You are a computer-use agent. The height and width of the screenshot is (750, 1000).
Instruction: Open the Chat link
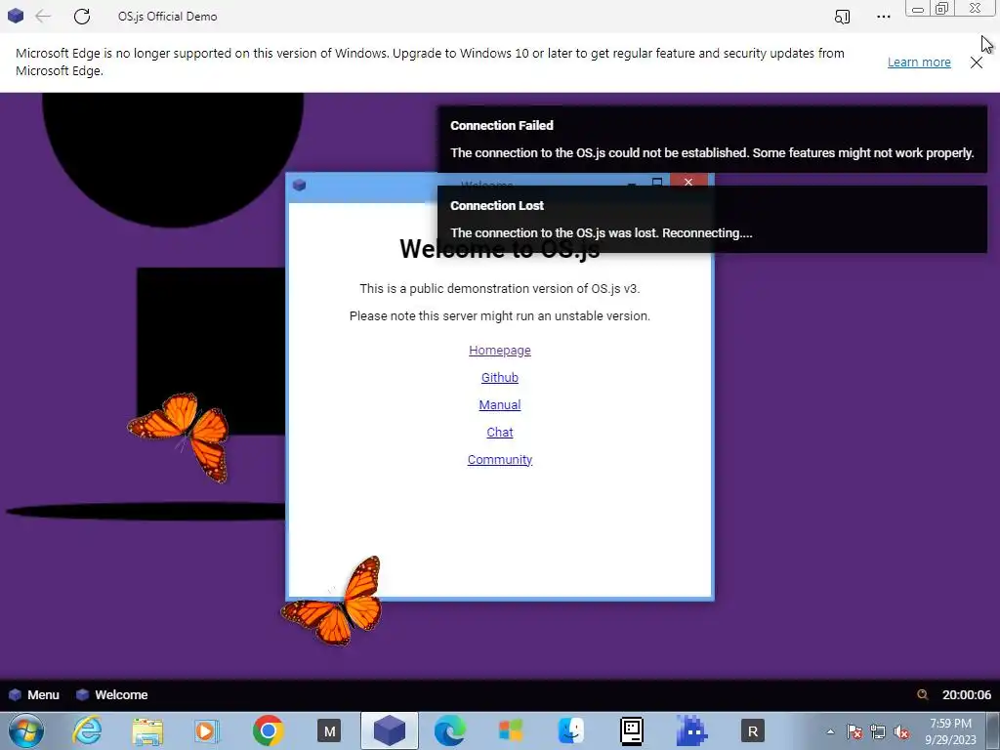point(500,433)
